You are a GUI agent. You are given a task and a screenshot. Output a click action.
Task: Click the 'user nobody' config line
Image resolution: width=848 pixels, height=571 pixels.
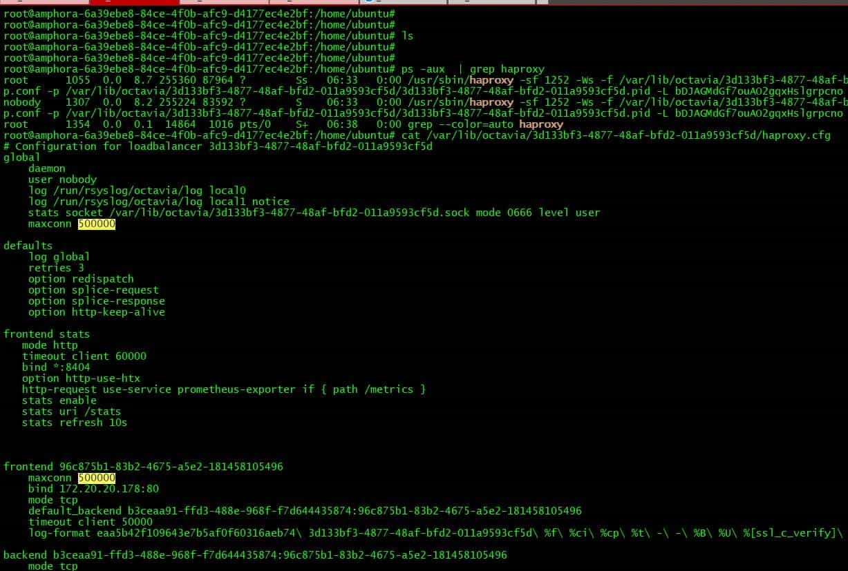point(62,180)
